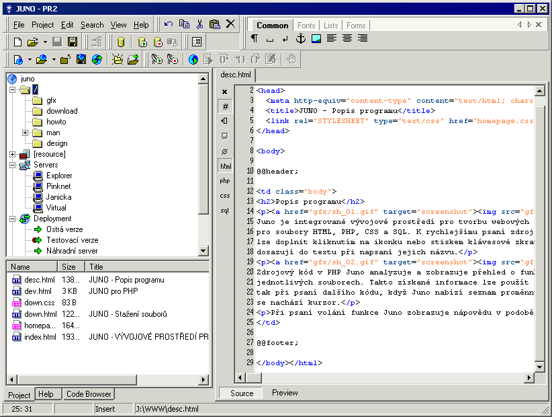Image resolution: width=552 pixels, height=417 pixels.
Task: Open the File menu
Action: [19, 25]
